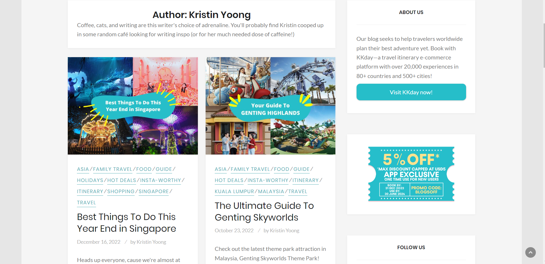Click the page's vertical scrollbar thumb
545x264 pixels.
[x=544, y=46]
